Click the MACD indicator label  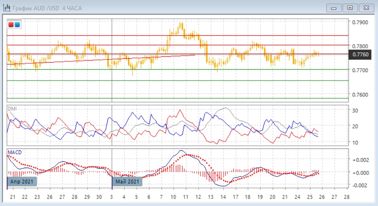click(x=15, y=153)
